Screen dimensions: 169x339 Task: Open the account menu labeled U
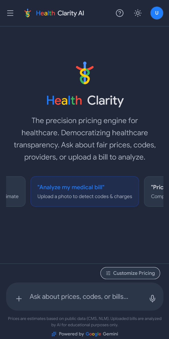(x=157, y=13)
